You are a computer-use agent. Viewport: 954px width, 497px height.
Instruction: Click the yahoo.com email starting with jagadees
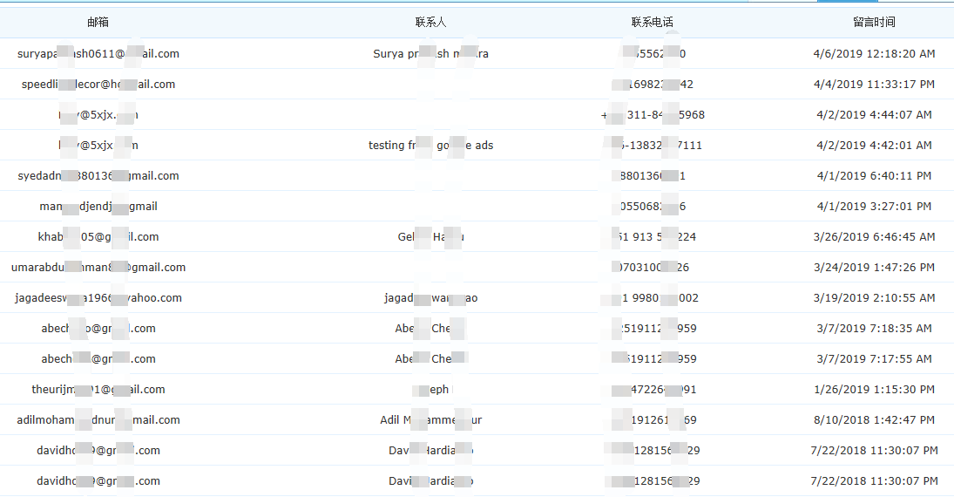point(98,298)
